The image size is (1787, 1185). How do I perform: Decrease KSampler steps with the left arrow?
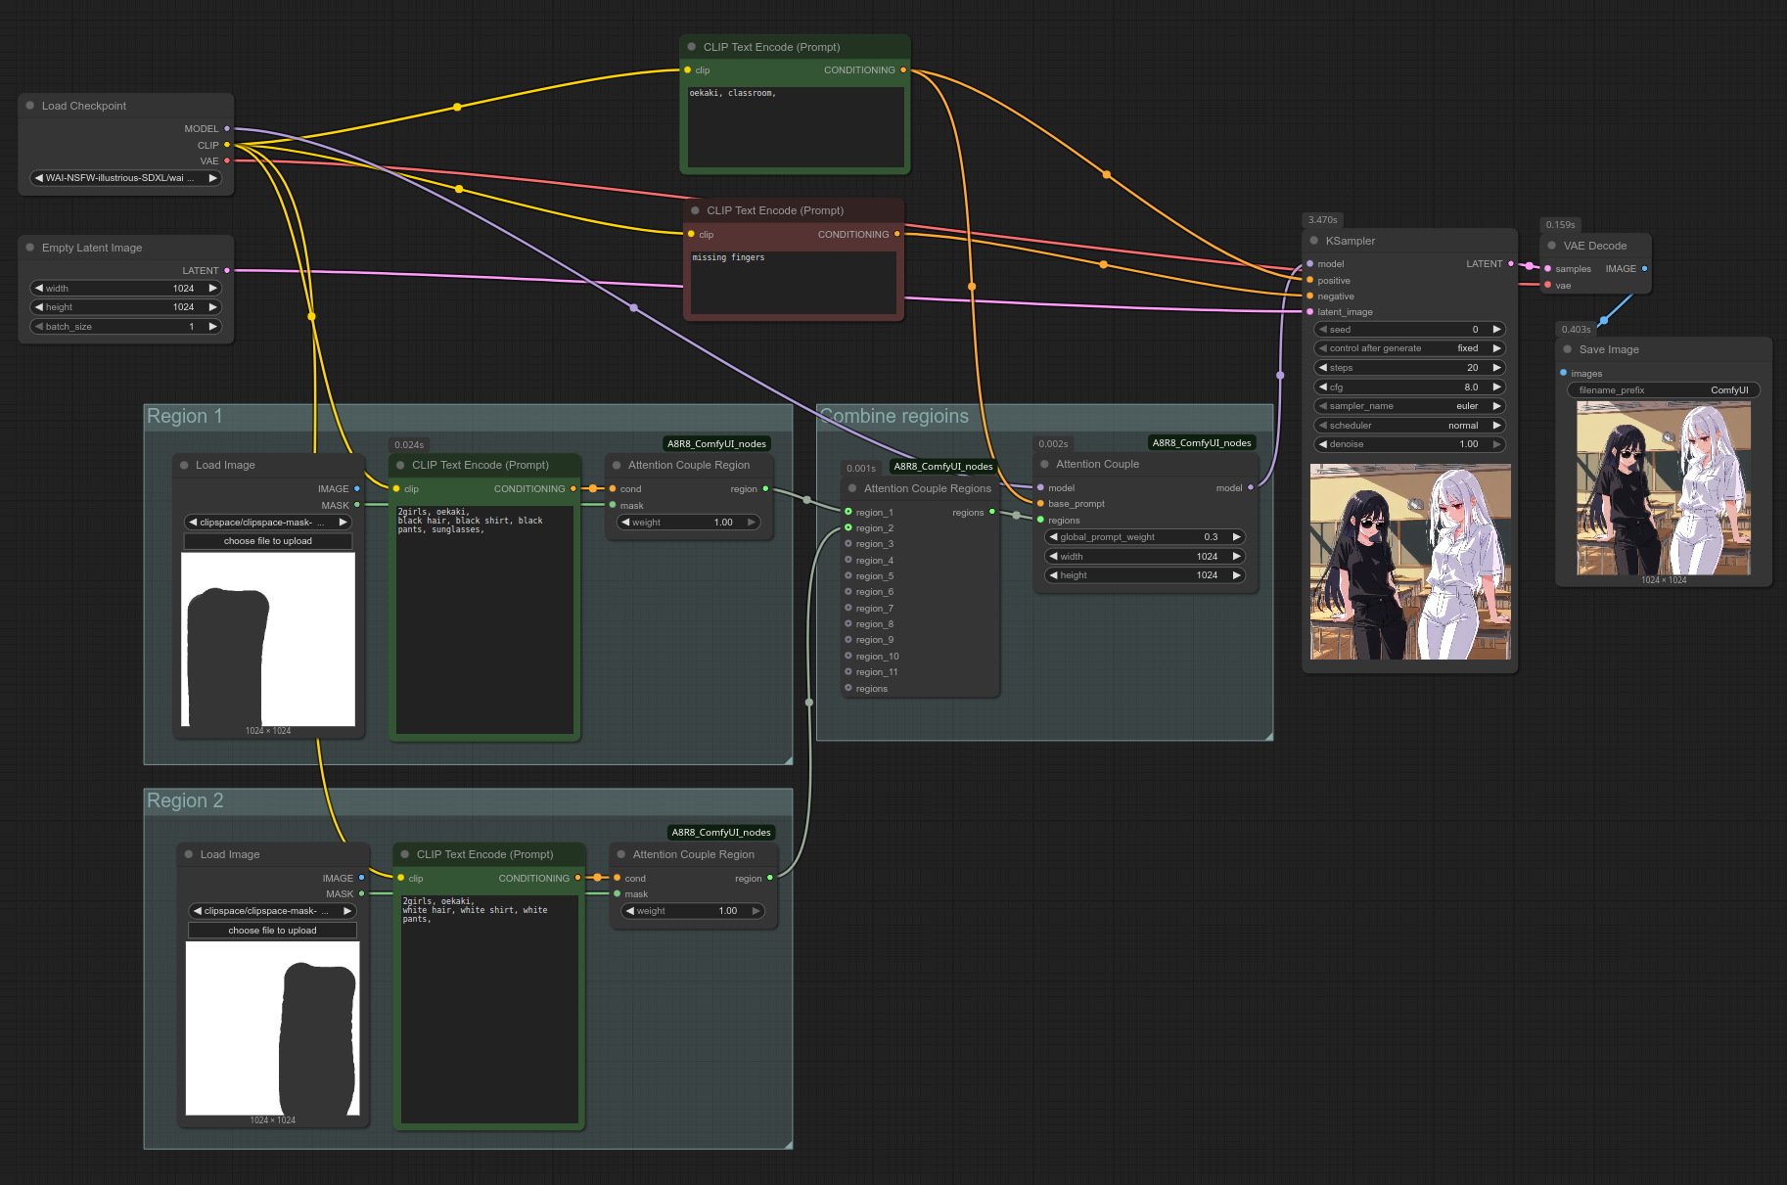point(1323,368)
